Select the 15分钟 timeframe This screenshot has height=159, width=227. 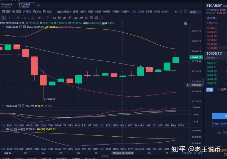pyautogui.click(x=116, y=12)
